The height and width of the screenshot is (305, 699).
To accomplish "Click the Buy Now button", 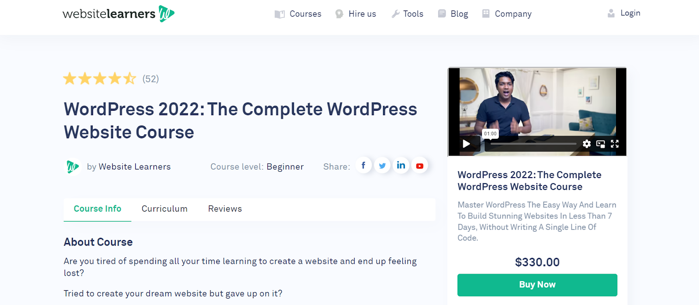I will point(537,285).
